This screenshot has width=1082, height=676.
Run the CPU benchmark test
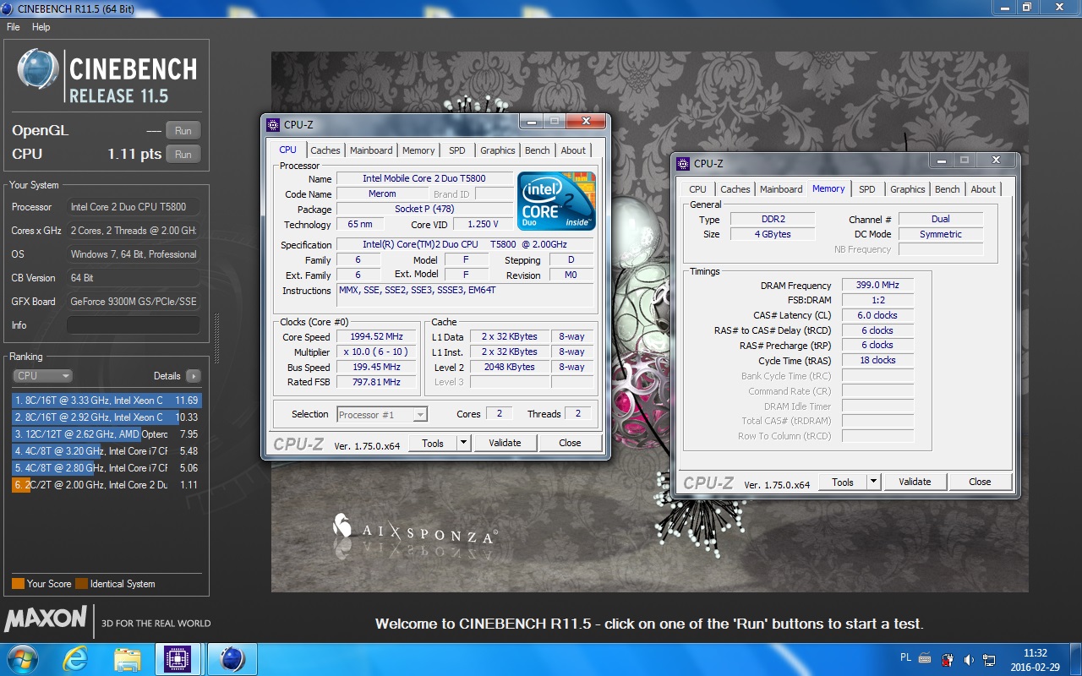pos(183,154)
